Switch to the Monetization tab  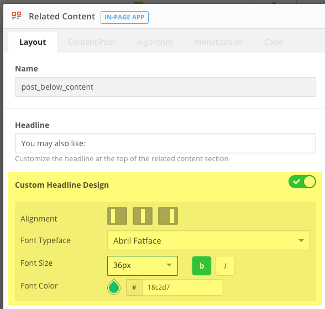tap(218, 42)
